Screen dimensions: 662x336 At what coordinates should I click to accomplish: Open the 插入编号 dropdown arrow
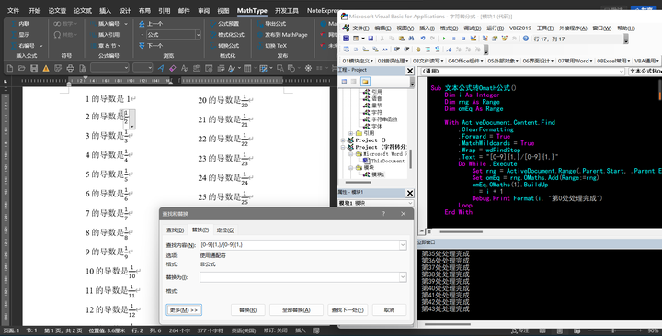(x=125, y=24)
